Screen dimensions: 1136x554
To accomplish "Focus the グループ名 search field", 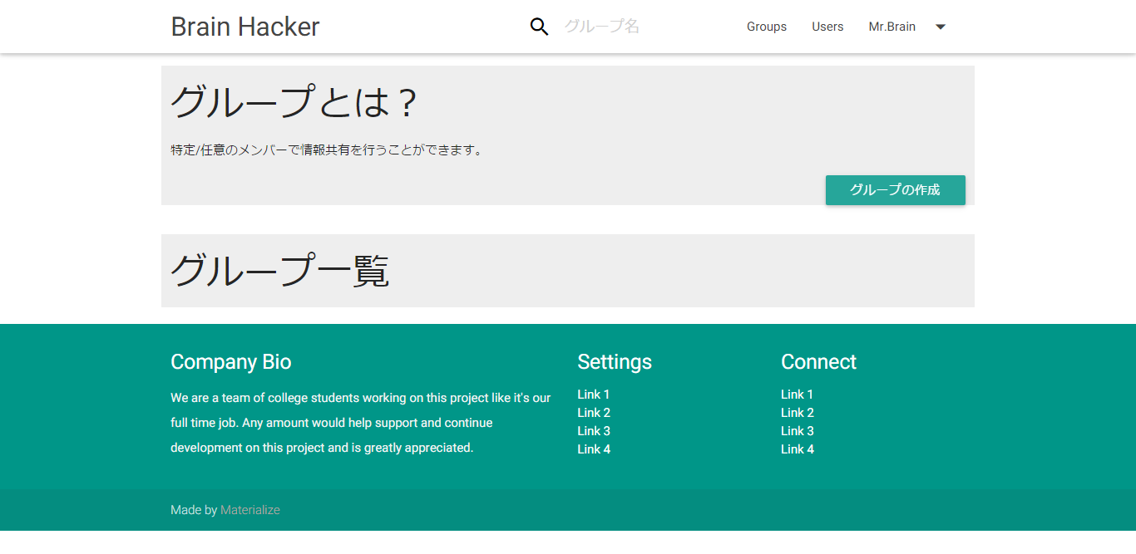I will (x=640, y=27).
